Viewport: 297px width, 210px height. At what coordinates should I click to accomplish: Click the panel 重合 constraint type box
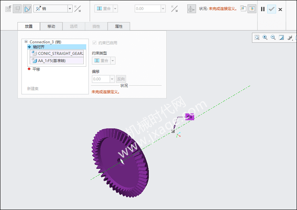point(101,61)
